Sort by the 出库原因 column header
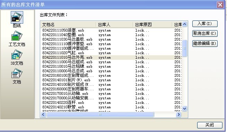The image size is (227, 132). 152,25
